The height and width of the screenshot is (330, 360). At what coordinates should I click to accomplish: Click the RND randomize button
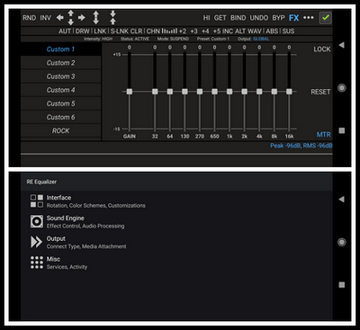click(29, 18)
